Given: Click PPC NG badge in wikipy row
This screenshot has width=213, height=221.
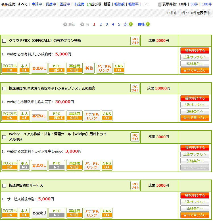Looking at the screenshot, I should pyautogui.click(x=57, y=166).
